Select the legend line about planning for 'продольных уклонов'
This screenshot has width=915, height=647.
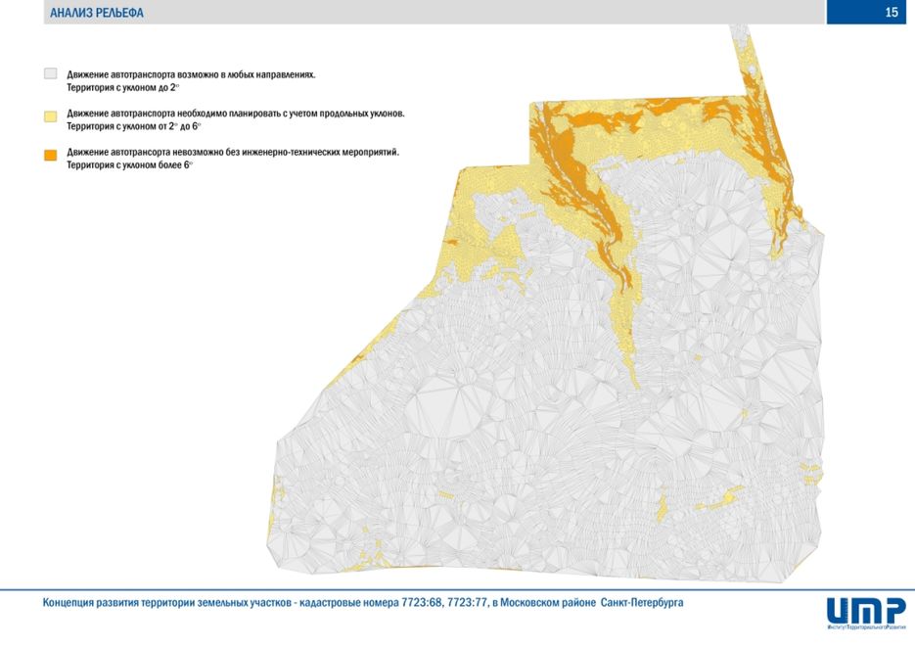coord(235,114)
